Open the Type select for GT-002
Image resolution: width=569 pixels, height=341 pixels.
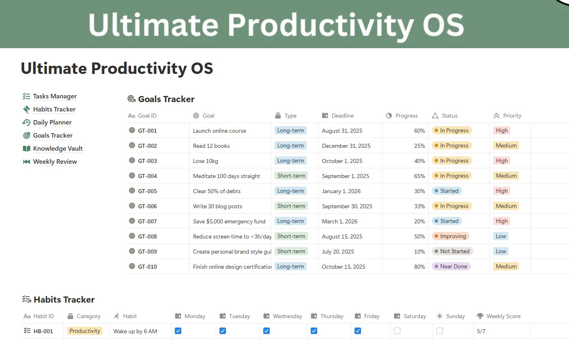click(291, 145)
